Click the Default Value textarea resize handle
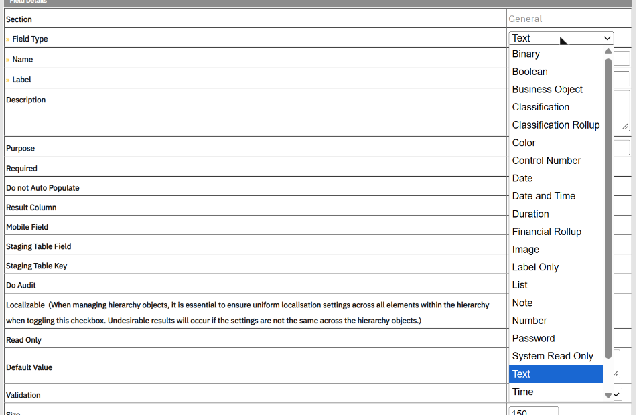This screenshot has width=643, height=415. [x=616, y=374]
